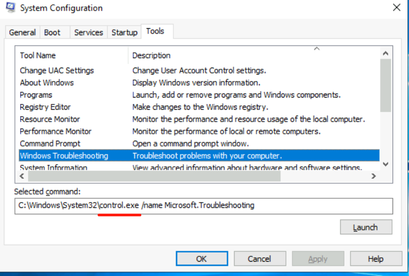Sort by Description column header
This screenshot has width=409, height=276.
coord(151,55)
